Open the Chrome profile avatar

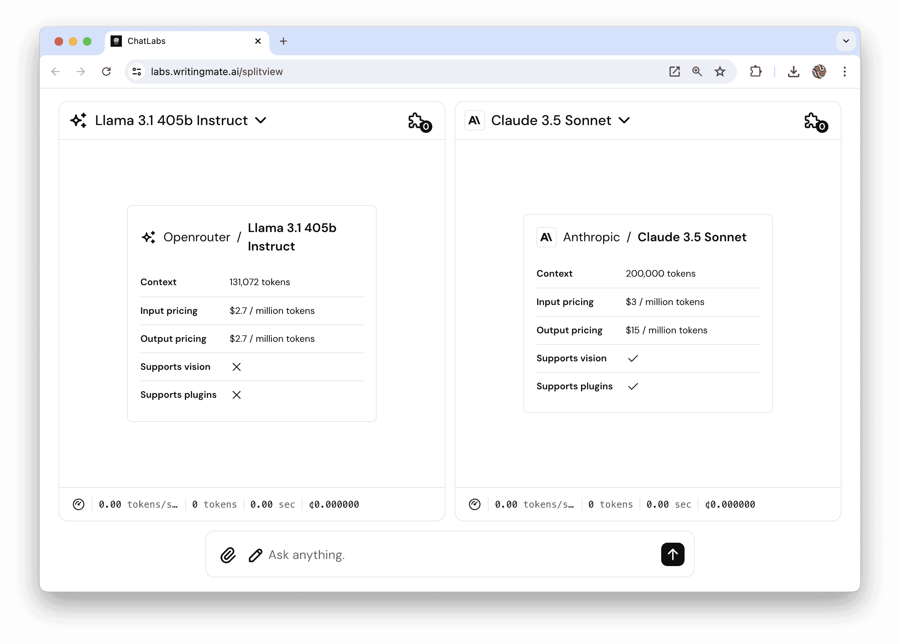point(819,72)
